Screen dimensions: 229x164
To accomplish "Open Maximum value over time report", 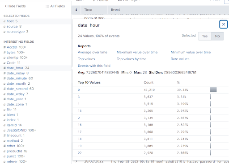I will pos(137,52).
